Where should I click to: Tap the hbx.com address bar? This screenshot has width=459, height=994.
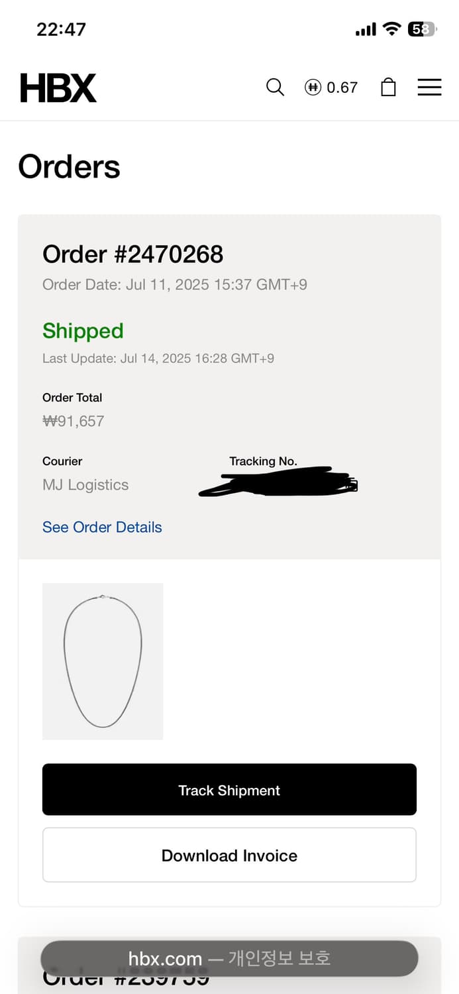(x=229, y=958)
